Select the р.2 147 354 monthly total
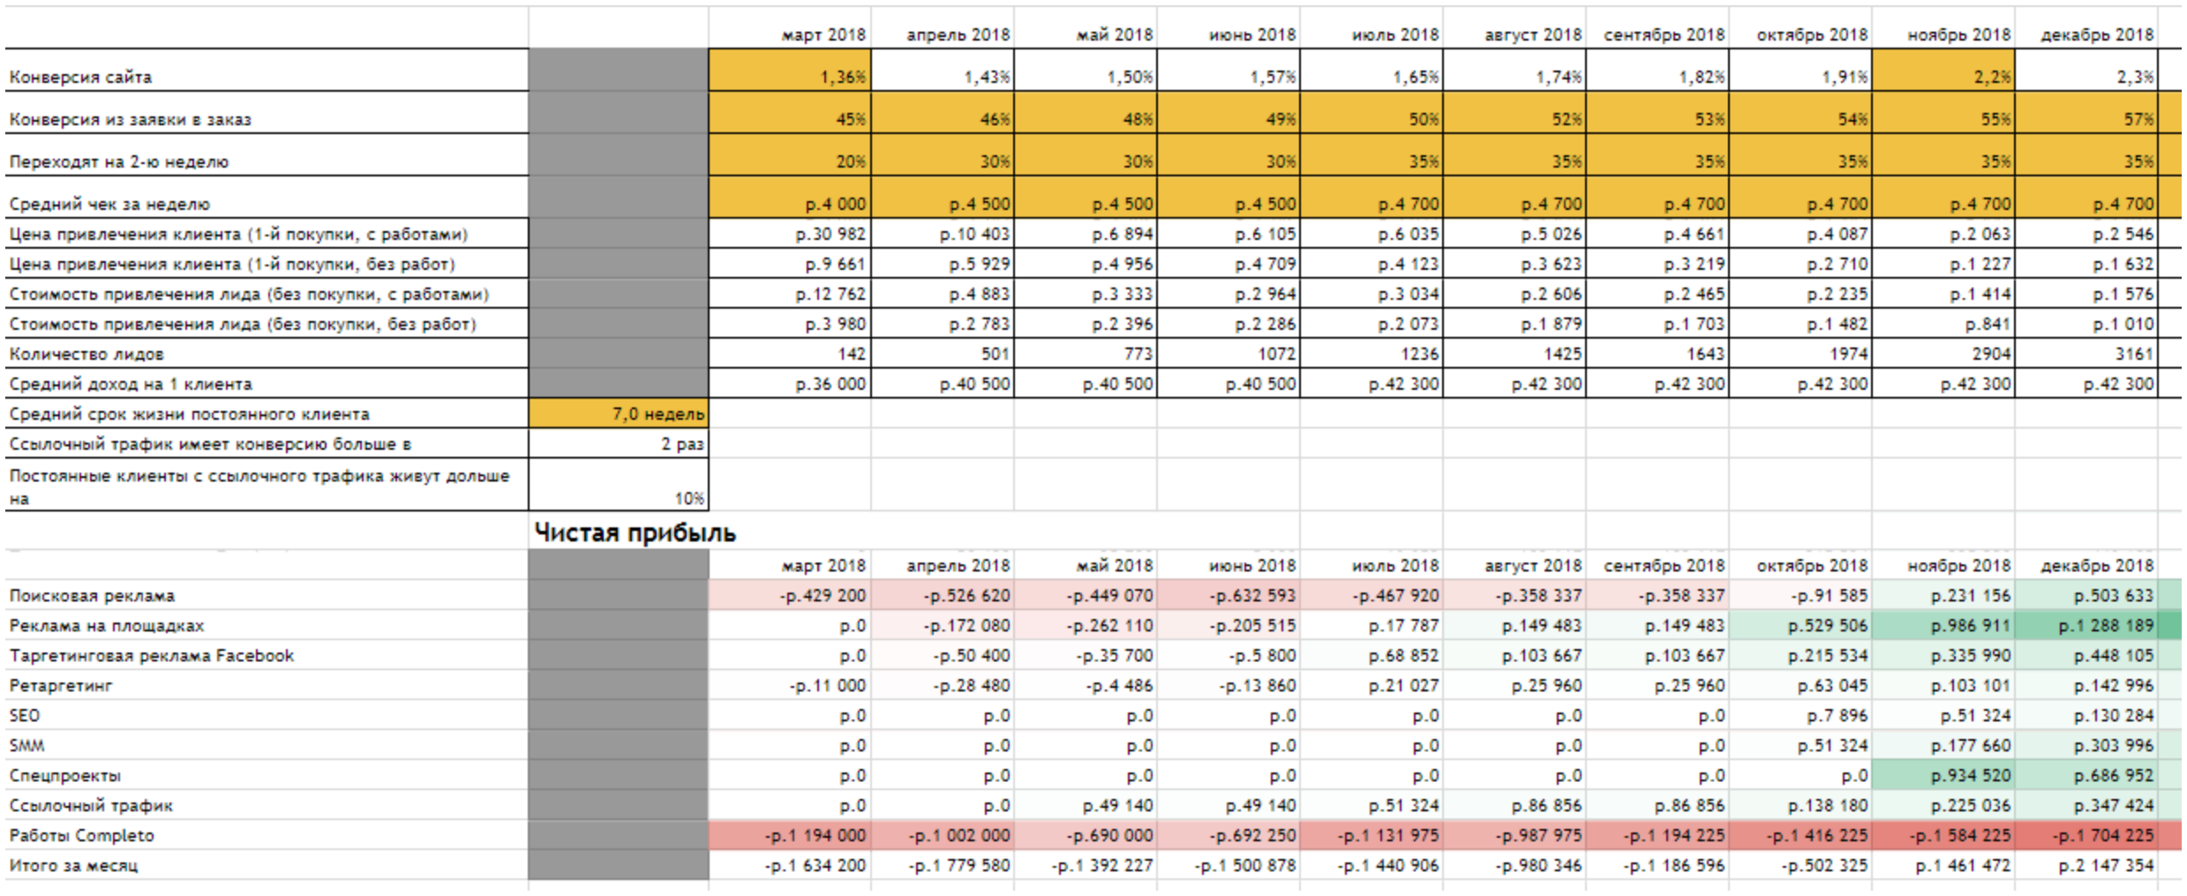2187x896 pixels. click(2086, 865)
